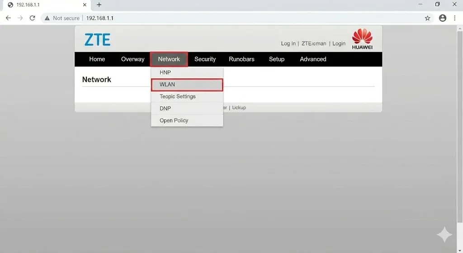Reload the router page

tap(32, 18)
